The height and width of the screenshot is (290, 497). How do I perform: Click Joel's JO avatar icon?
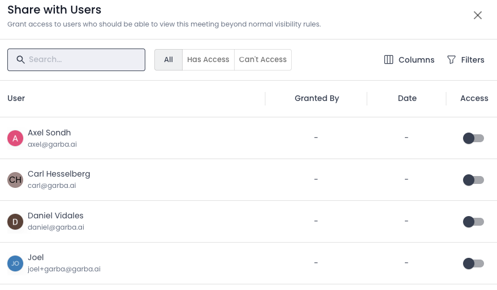pos(15,263)
